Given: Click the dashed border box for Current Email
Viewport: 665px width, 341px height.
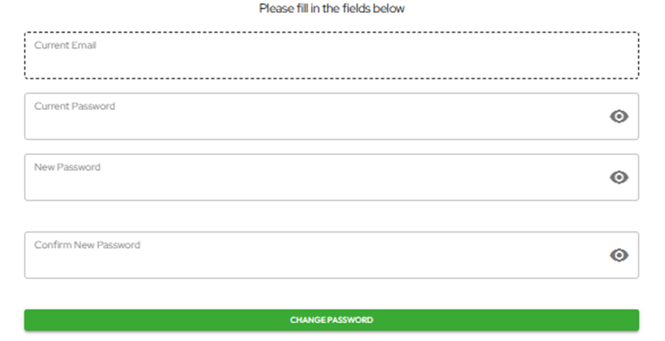Looking at the screenshot, I should point(331,55).
